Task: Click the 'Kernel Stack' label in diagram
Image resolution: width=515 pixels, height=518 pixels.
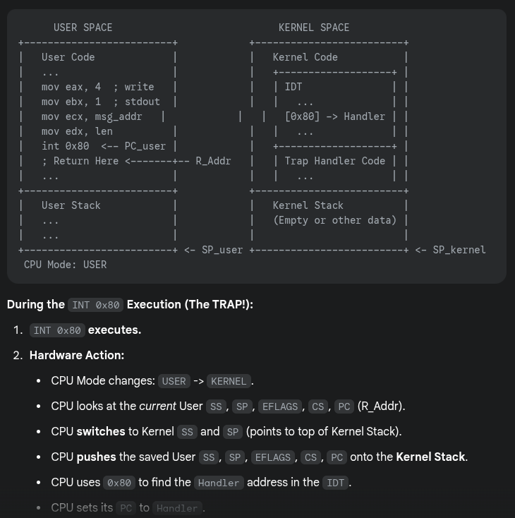Action: (x=308, y=205)
